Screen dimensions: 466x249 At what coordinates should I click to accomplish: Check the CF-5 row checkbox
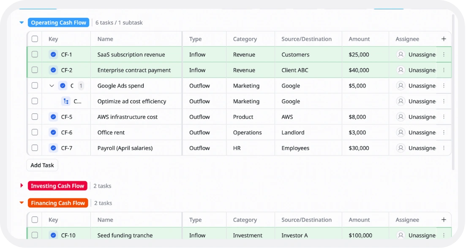[35, 117]
